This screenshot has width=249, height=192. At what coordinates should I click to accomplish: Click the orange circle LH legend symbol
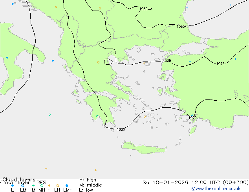(58, 185)
